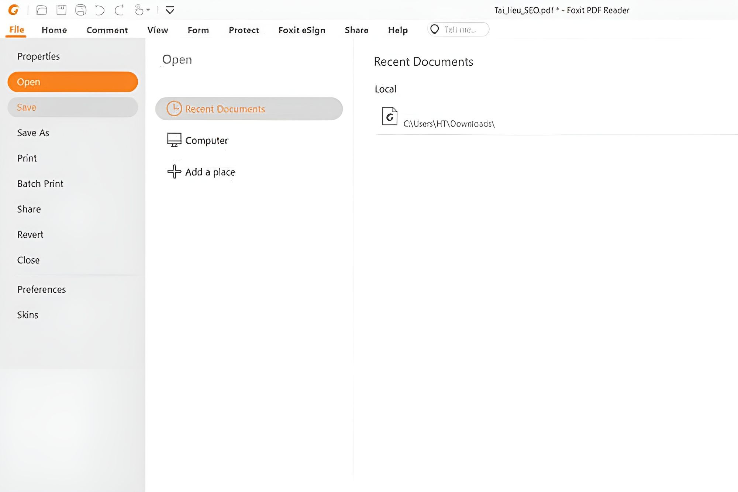Click Close in the File sidebar
The width and height of the screenshot is (738, 492).
[28, 260]
